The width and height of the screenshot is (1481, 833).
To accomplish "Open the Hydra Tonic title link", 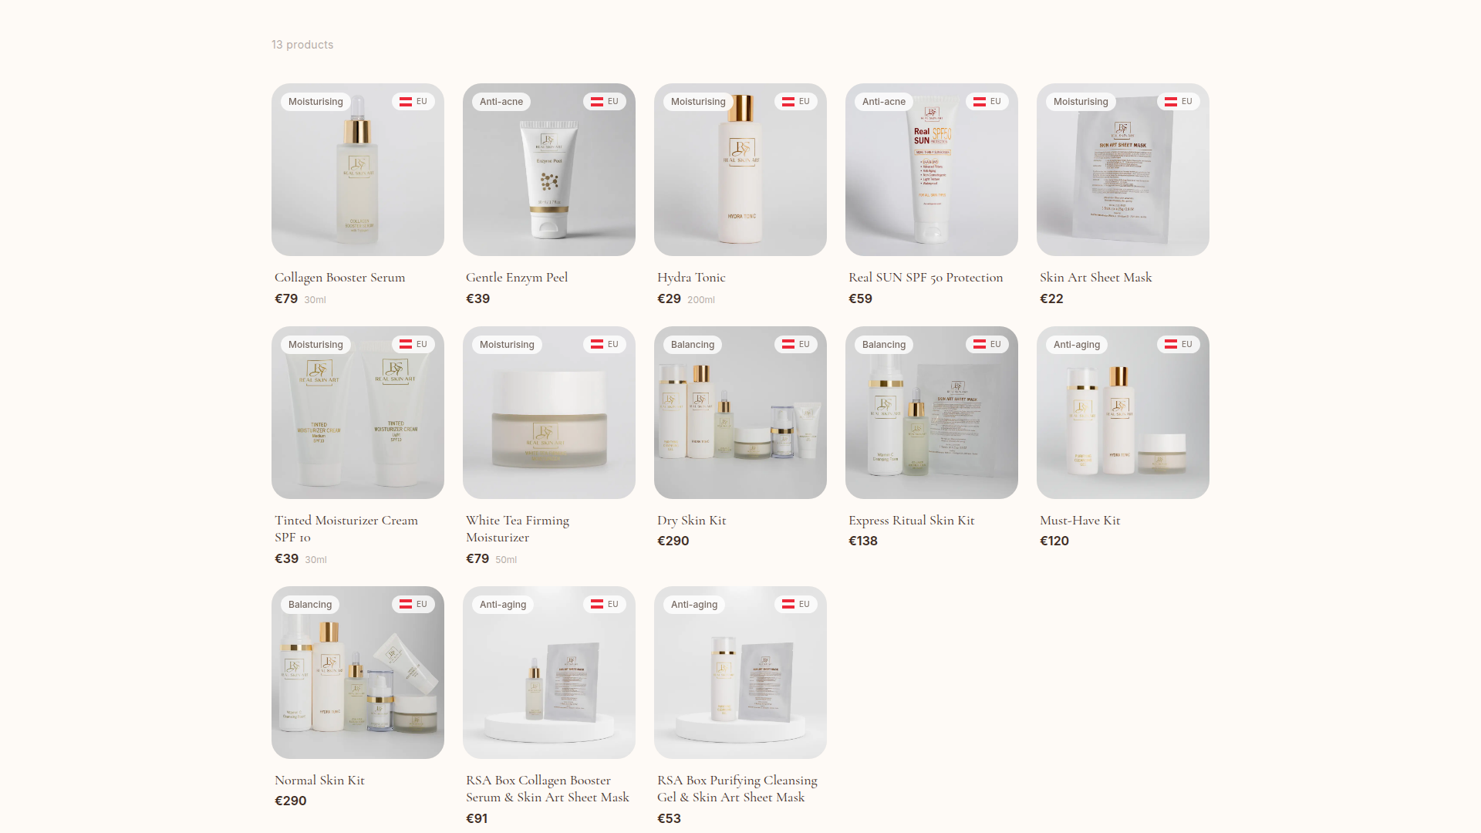I will coord(691,278).
